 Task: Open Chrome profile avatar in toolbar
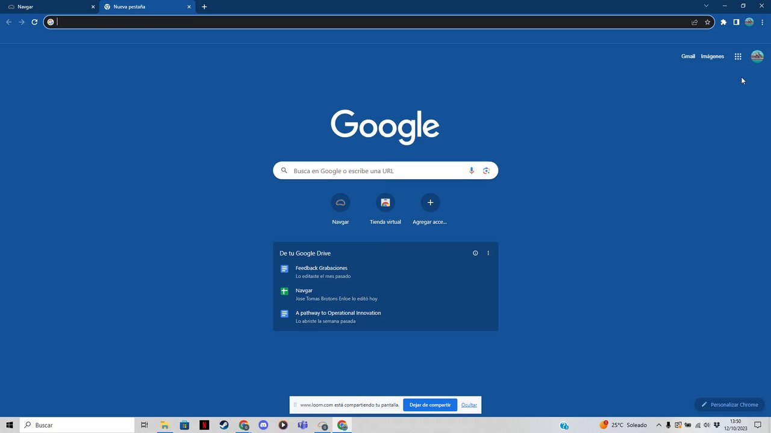point(749,22)
